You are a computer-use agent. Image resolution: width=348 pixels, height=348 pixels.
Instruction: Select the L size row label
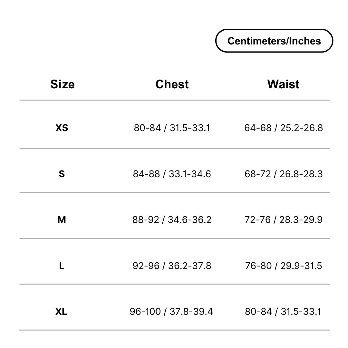tap(62, 266)
